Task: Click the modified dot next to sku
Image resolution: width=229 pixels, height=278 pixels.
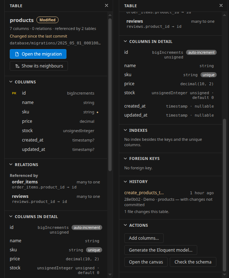Action: [98, 112]
